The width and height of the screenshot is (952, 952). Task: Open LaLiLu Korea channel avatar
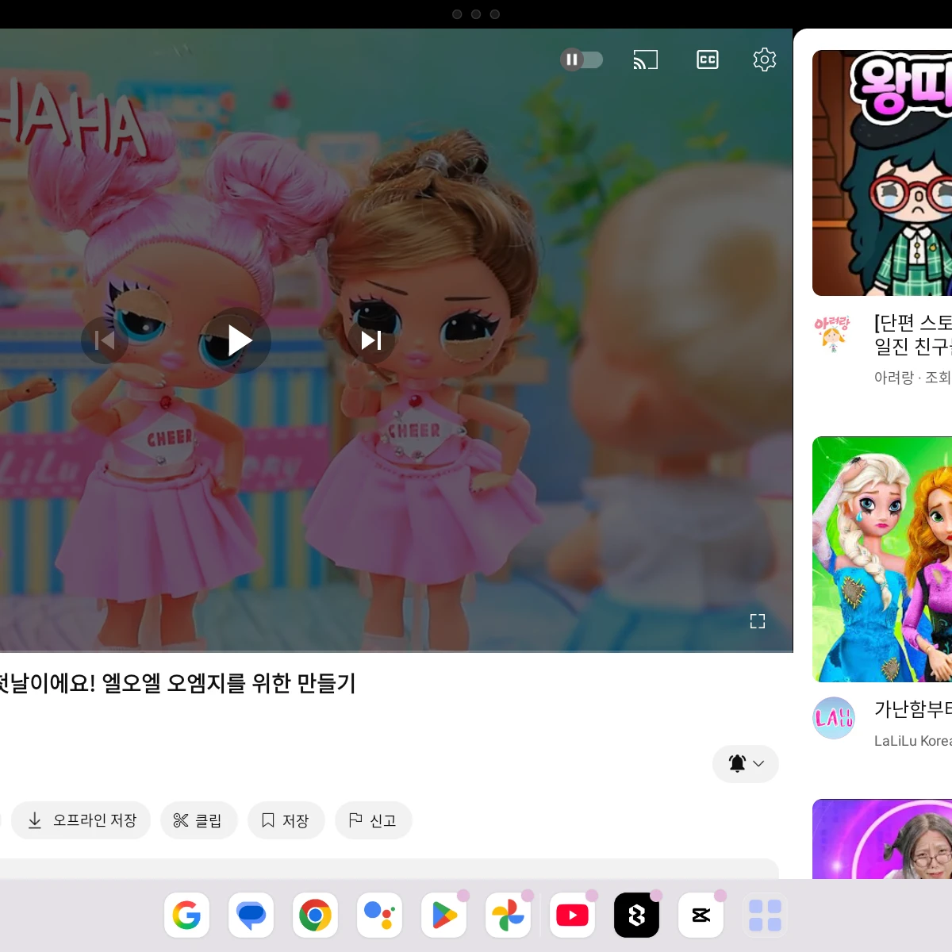834,718
